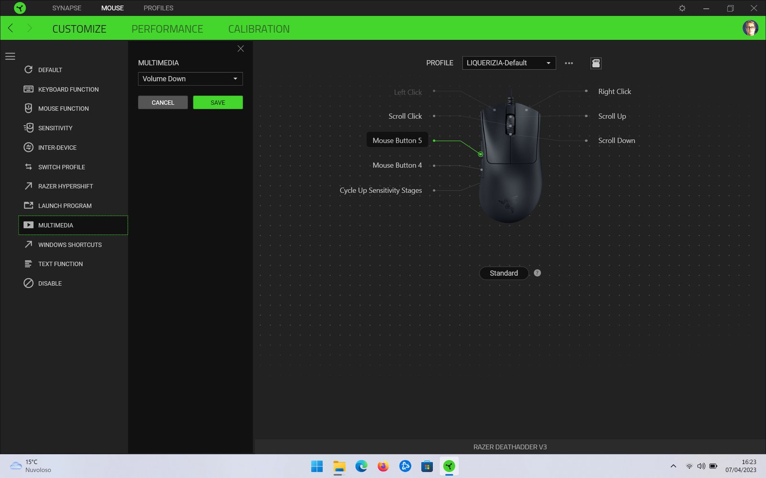Open the CUSTOMIZE tab
Viewport: 766px width, 478px height.
pyautogui.click(x=79, y=29)
